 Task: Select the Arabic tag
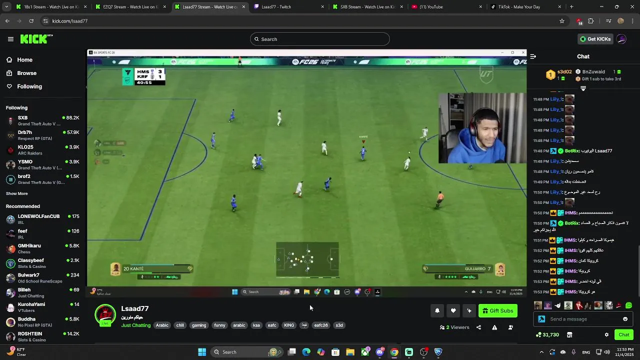tap(162, 325)
